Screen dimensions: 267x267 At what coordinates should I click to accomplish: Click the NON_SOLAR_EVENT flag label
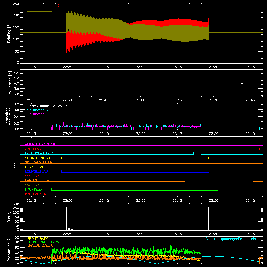click(40, 153)
